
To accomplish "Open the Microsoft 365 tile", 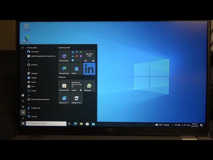I will point(64,56).
